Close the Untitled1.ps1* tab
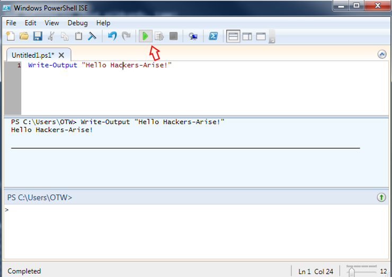 point(61,55)
